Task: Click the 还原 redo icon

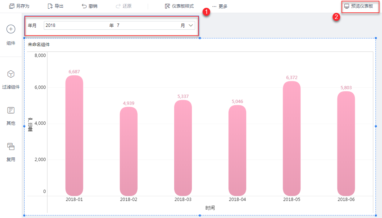Action: 118,6
